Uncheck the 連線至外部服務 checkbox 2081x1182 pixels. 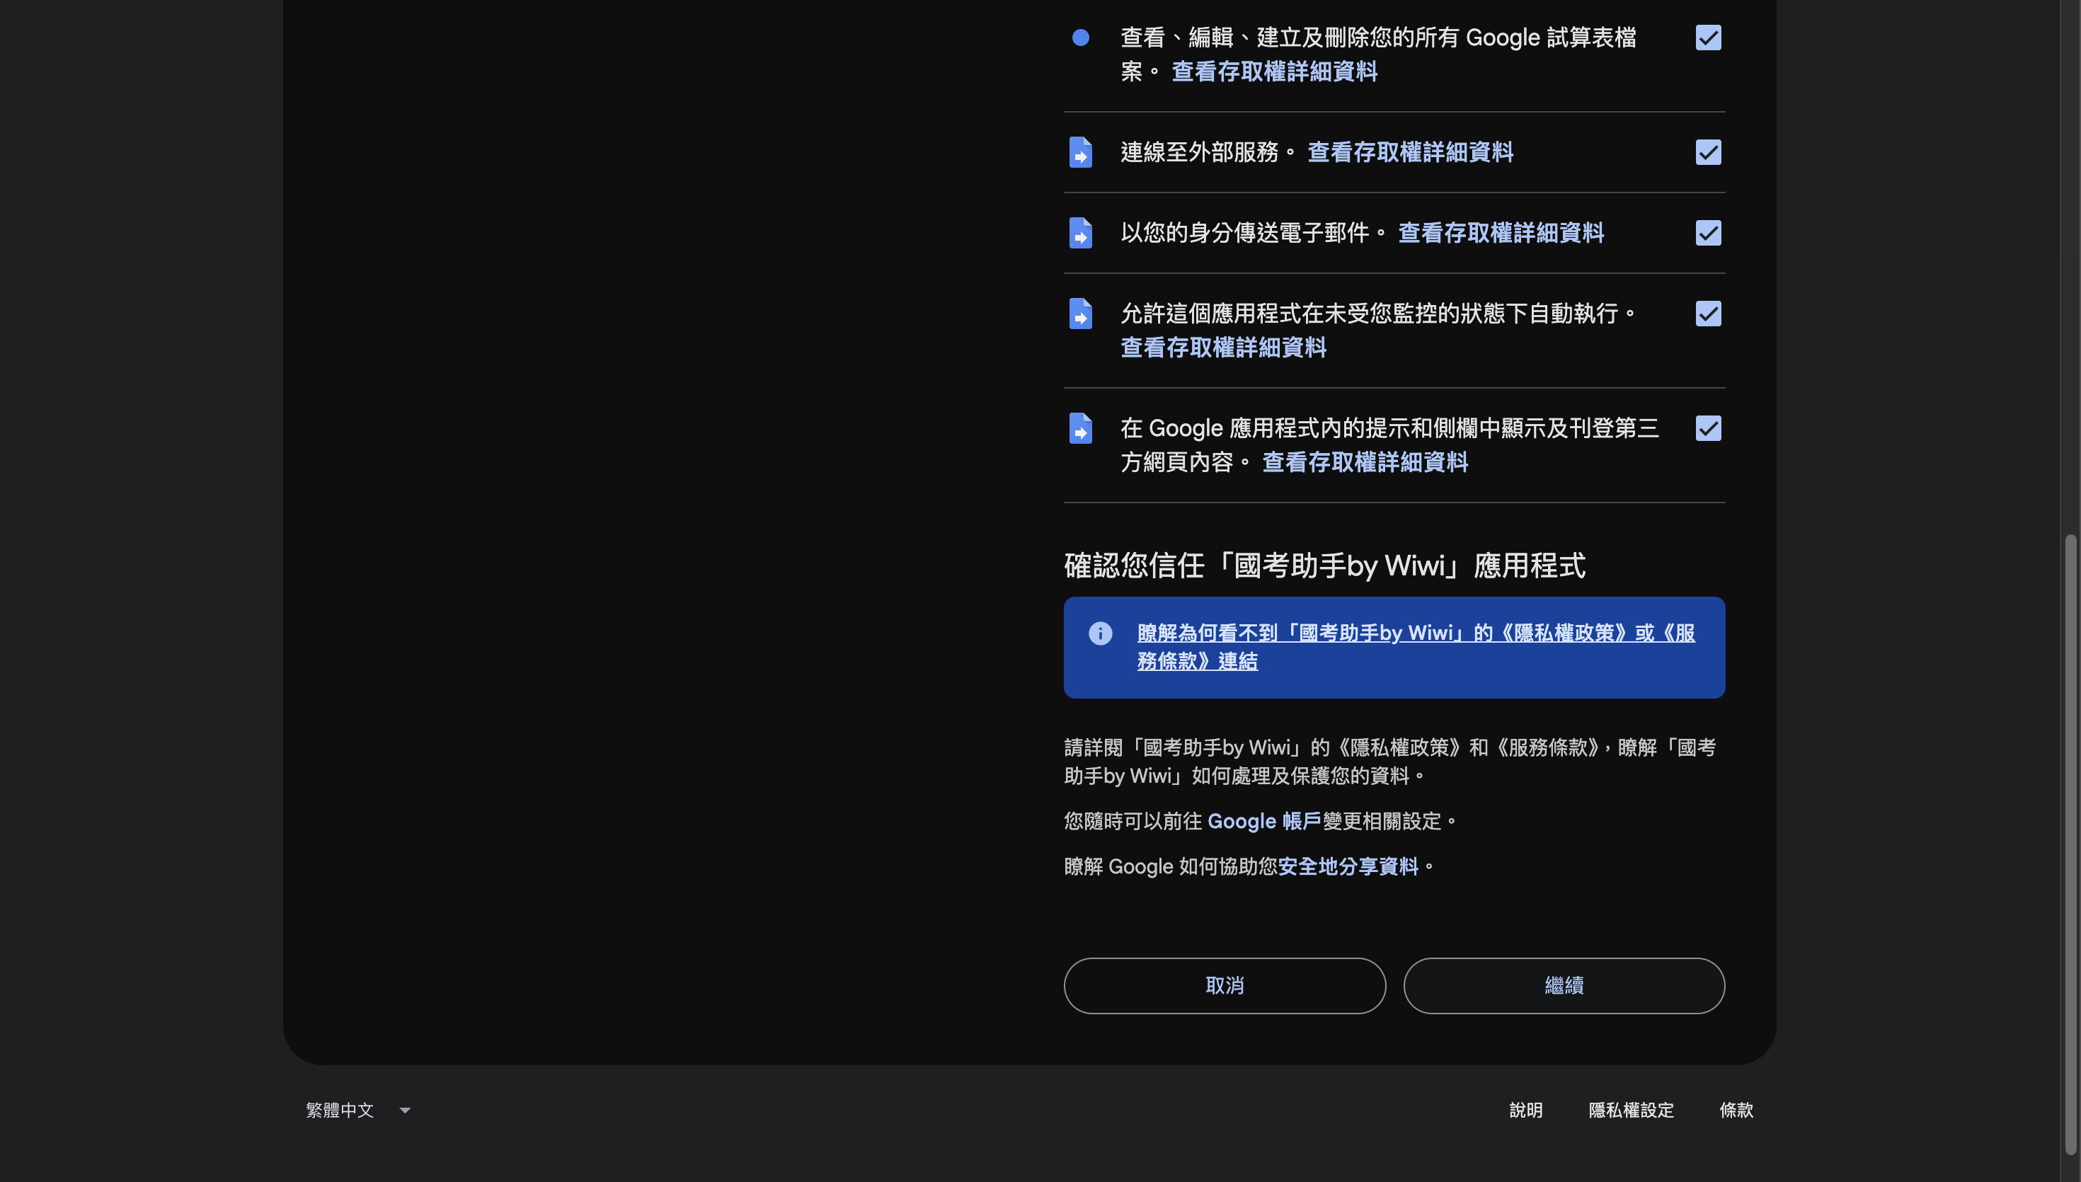[x=1709, y=153]
